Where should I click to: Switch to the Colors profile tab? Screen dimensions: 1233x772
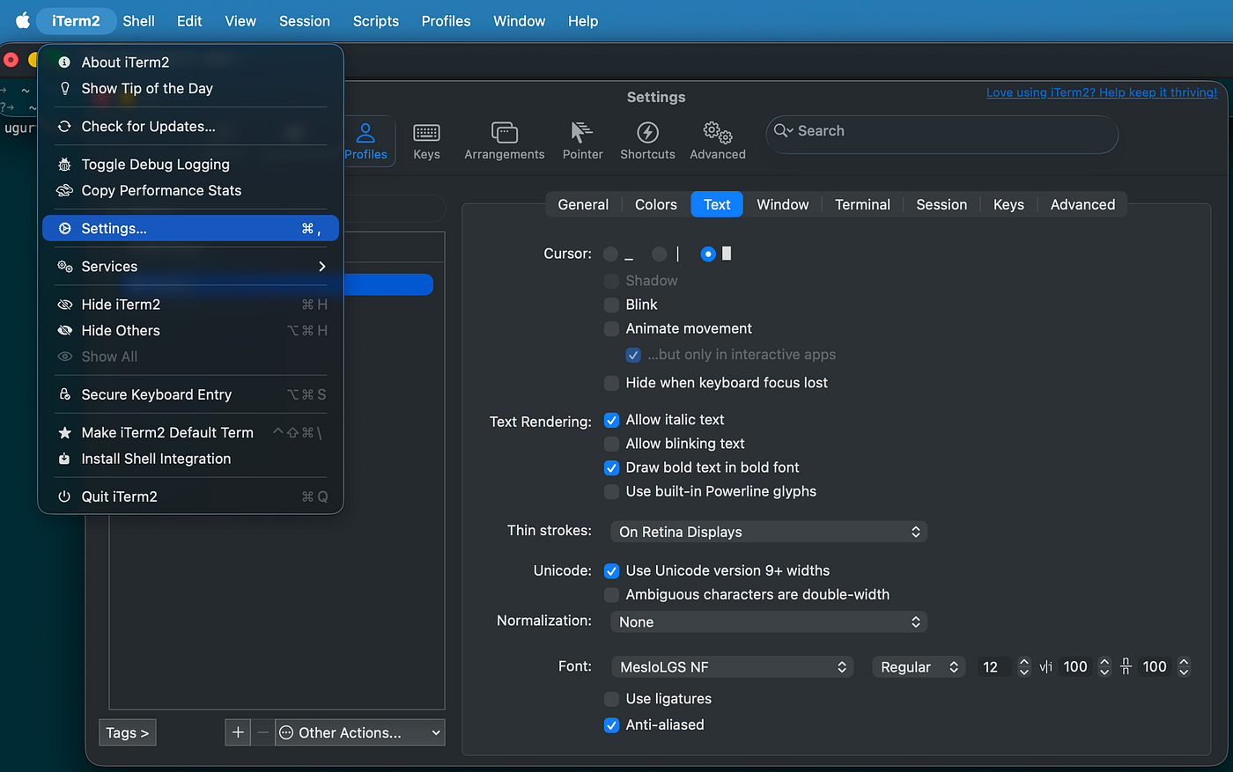(656, 204)
